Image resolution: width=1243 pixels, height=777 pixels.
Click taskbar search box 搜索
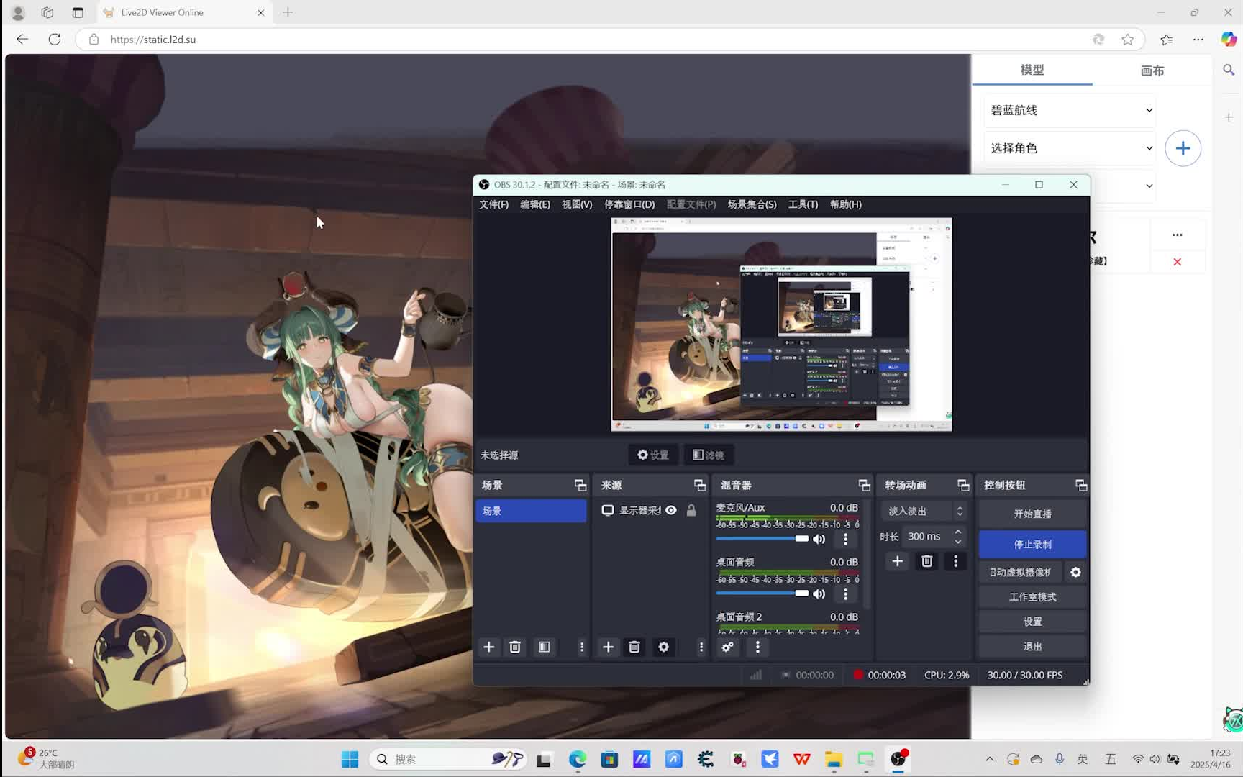click(447, 759)
